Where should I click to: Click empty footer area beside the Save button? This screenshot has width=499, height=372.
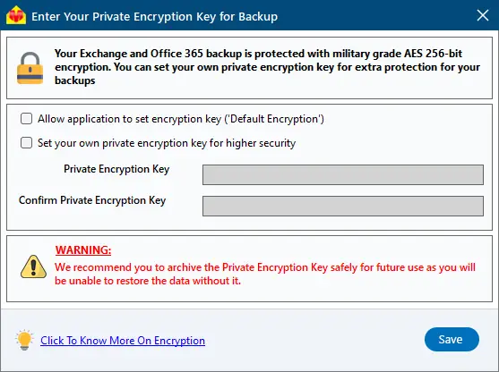point(315,340)
